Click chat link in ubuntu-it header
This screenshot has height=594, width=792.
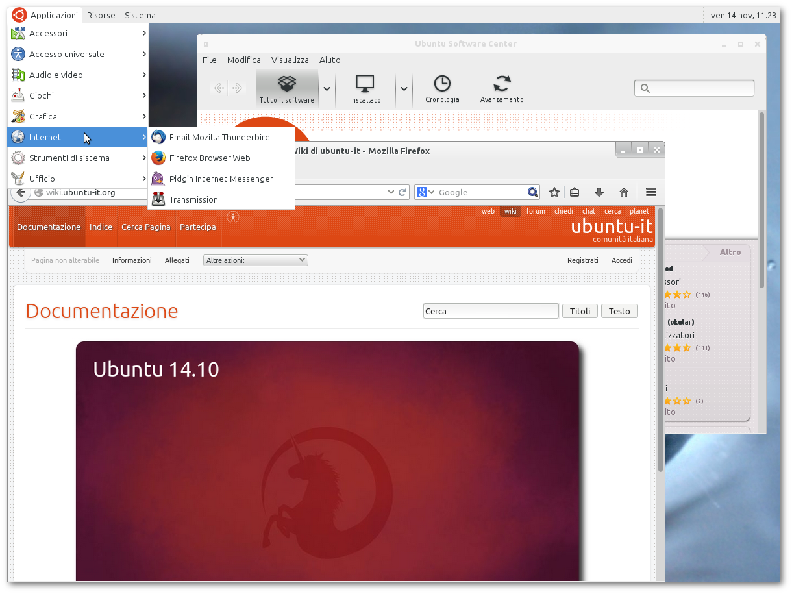click(589, 211)
